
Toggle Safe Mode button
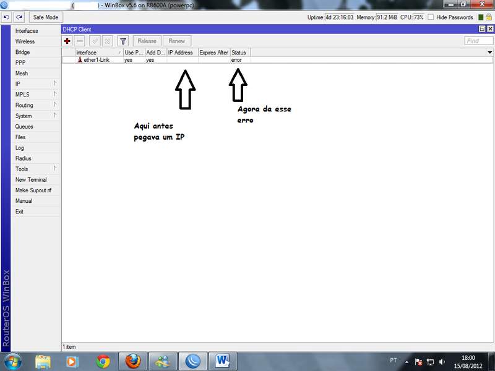point(46,17)
